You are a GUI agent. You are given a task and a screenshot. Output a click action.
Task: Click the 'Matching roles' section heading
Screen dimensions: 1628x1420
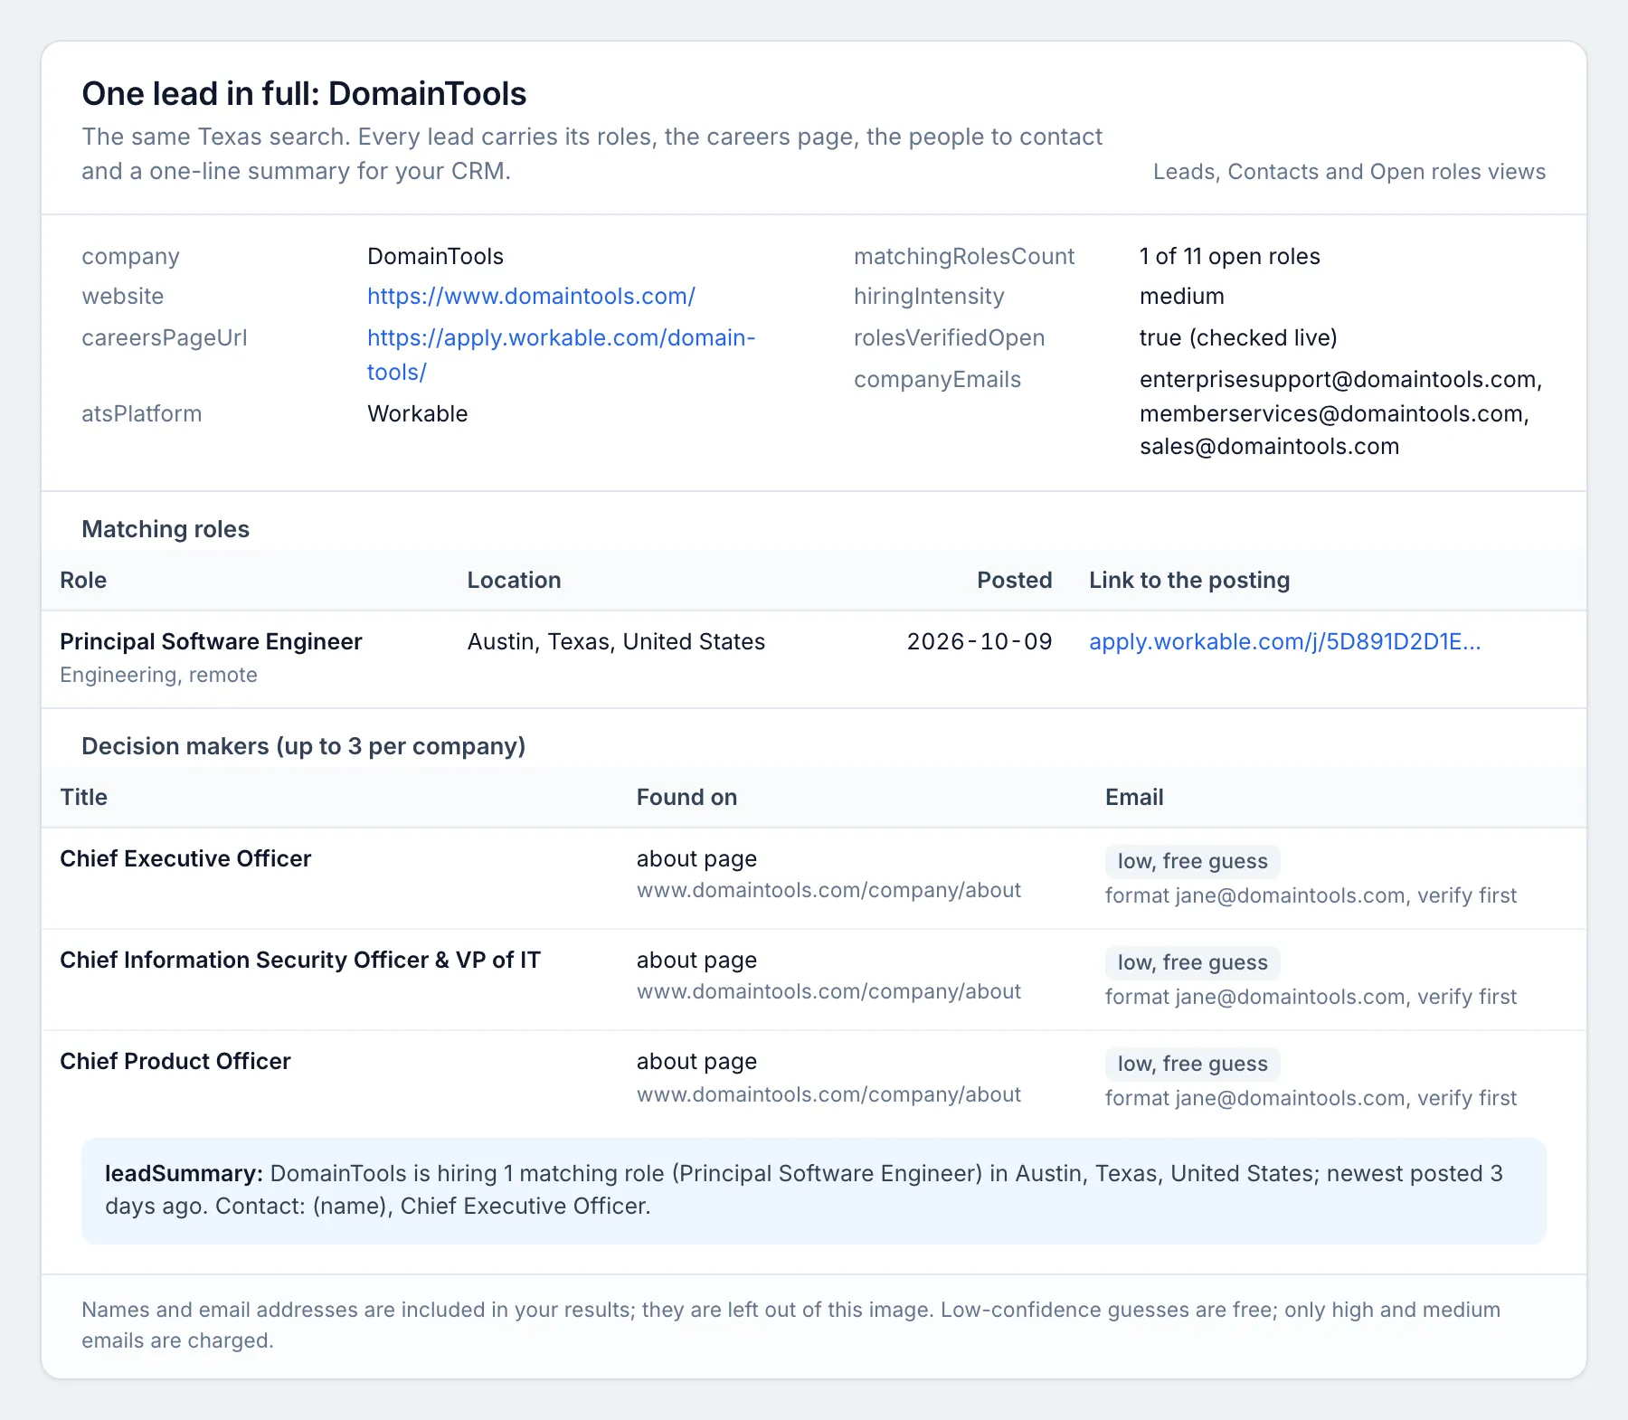point(166,530)
